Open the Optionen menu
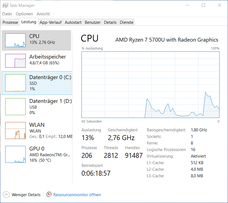 24,14
